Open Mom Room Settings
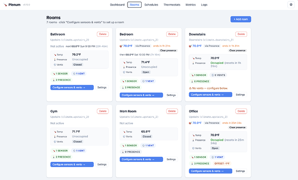This screenshot has width=298, height=180. pyautogui.click(x=171, y=159)
